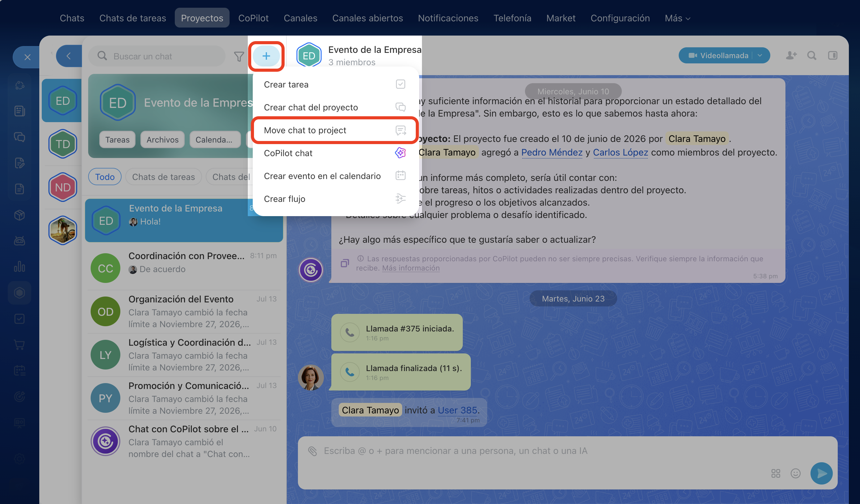
Task: Open the emoji picker
Action: (796, 473)
